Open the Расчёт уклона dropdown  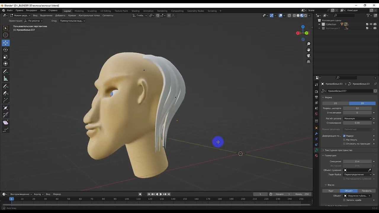coord(357,118)
